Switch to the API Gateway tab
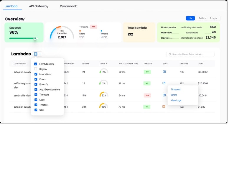The image size is (237, 177). click(x=38, y=6)
